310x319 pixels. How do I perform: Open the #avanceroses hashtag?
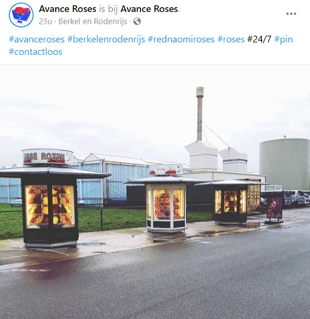tap(37, 39)
